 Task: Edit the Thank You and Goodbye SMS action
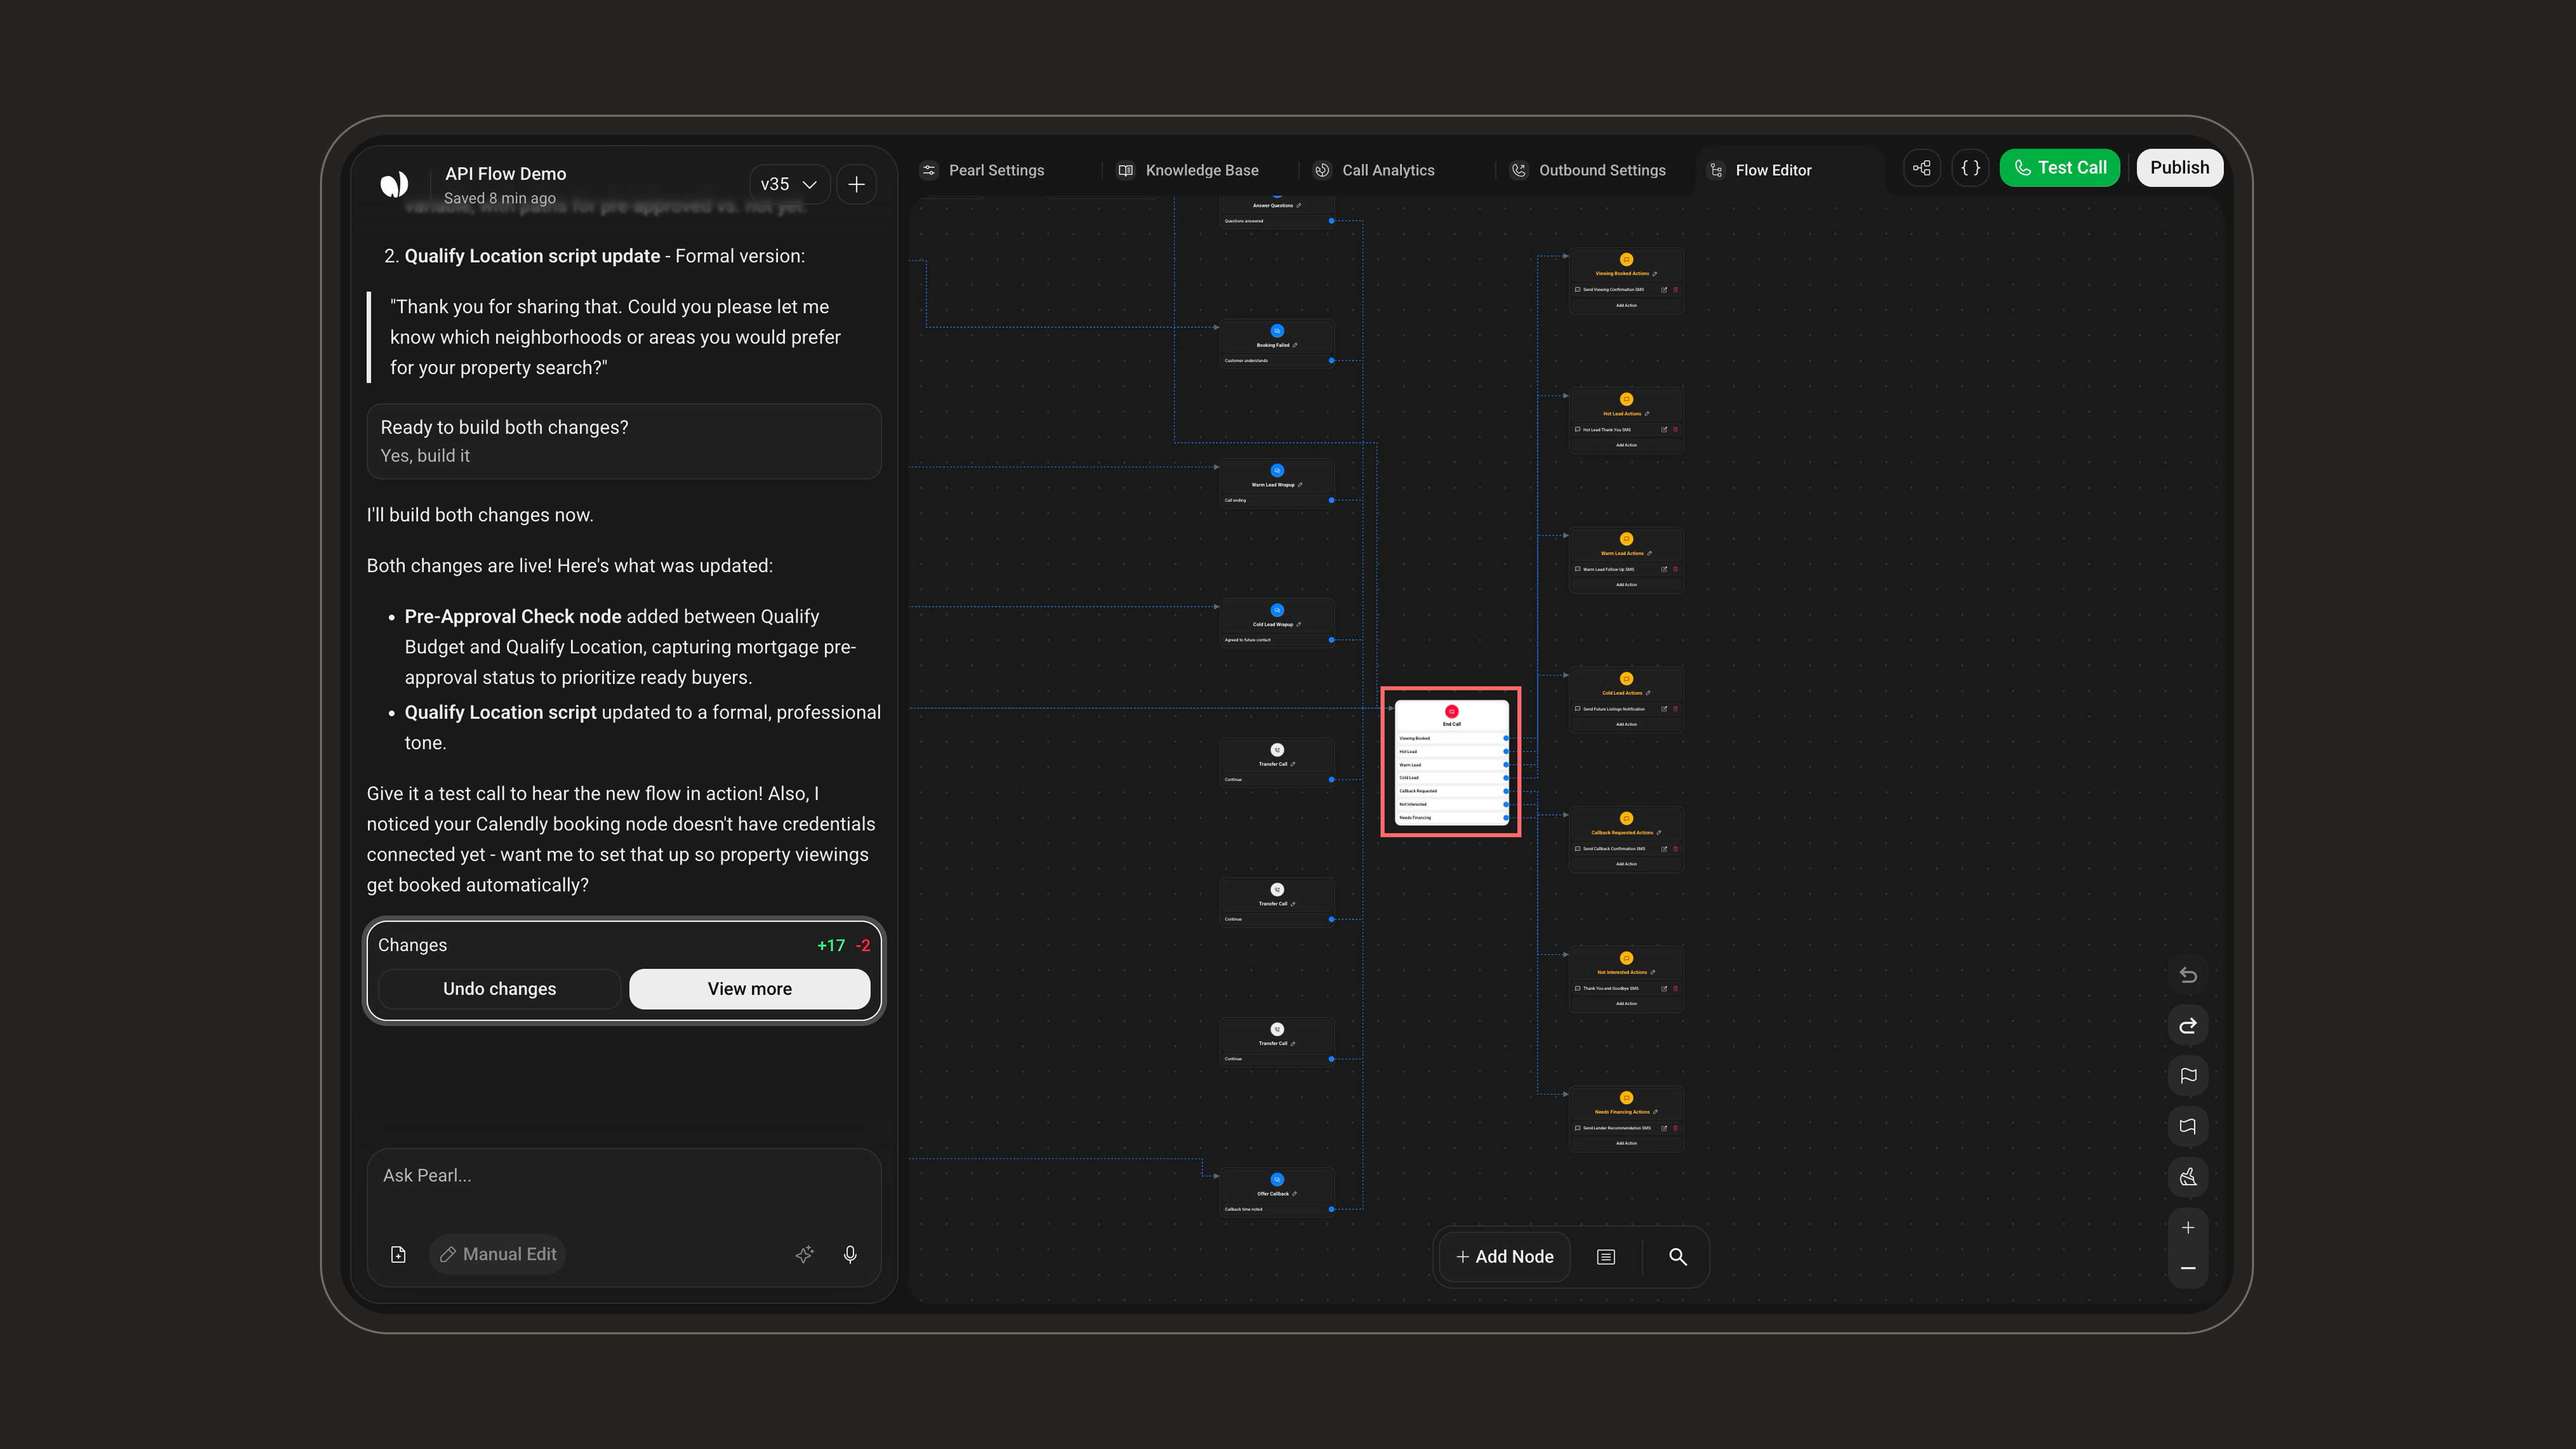point(1664,988)
